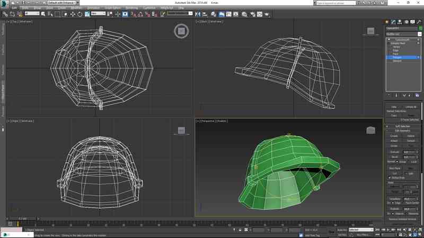Image resolution: width=424 pixels, height=238 pixels.
Task: Switch to the Utilities command panel tab
Action: coord(419,22)
